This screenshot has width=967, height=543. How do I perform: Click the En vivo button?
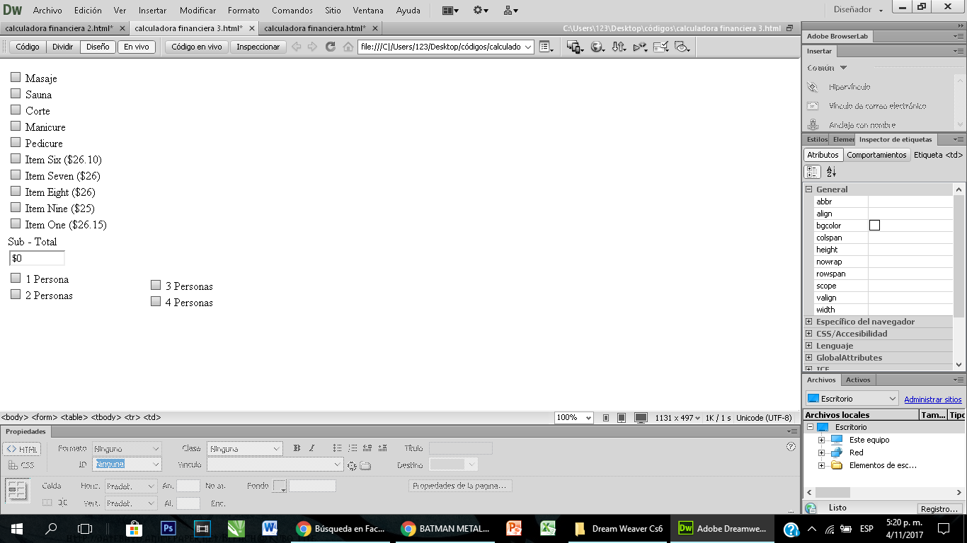(x=137, y=47)
